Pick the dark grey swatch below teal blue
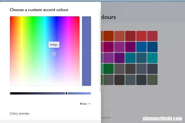Viewport: 185px width, 123px height. 130,69
